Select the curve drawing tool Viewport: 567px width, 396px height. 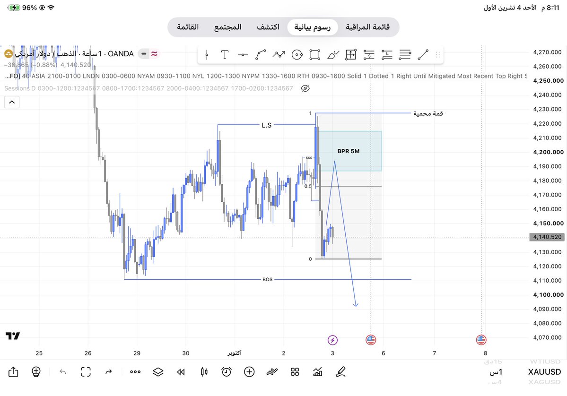261,55
